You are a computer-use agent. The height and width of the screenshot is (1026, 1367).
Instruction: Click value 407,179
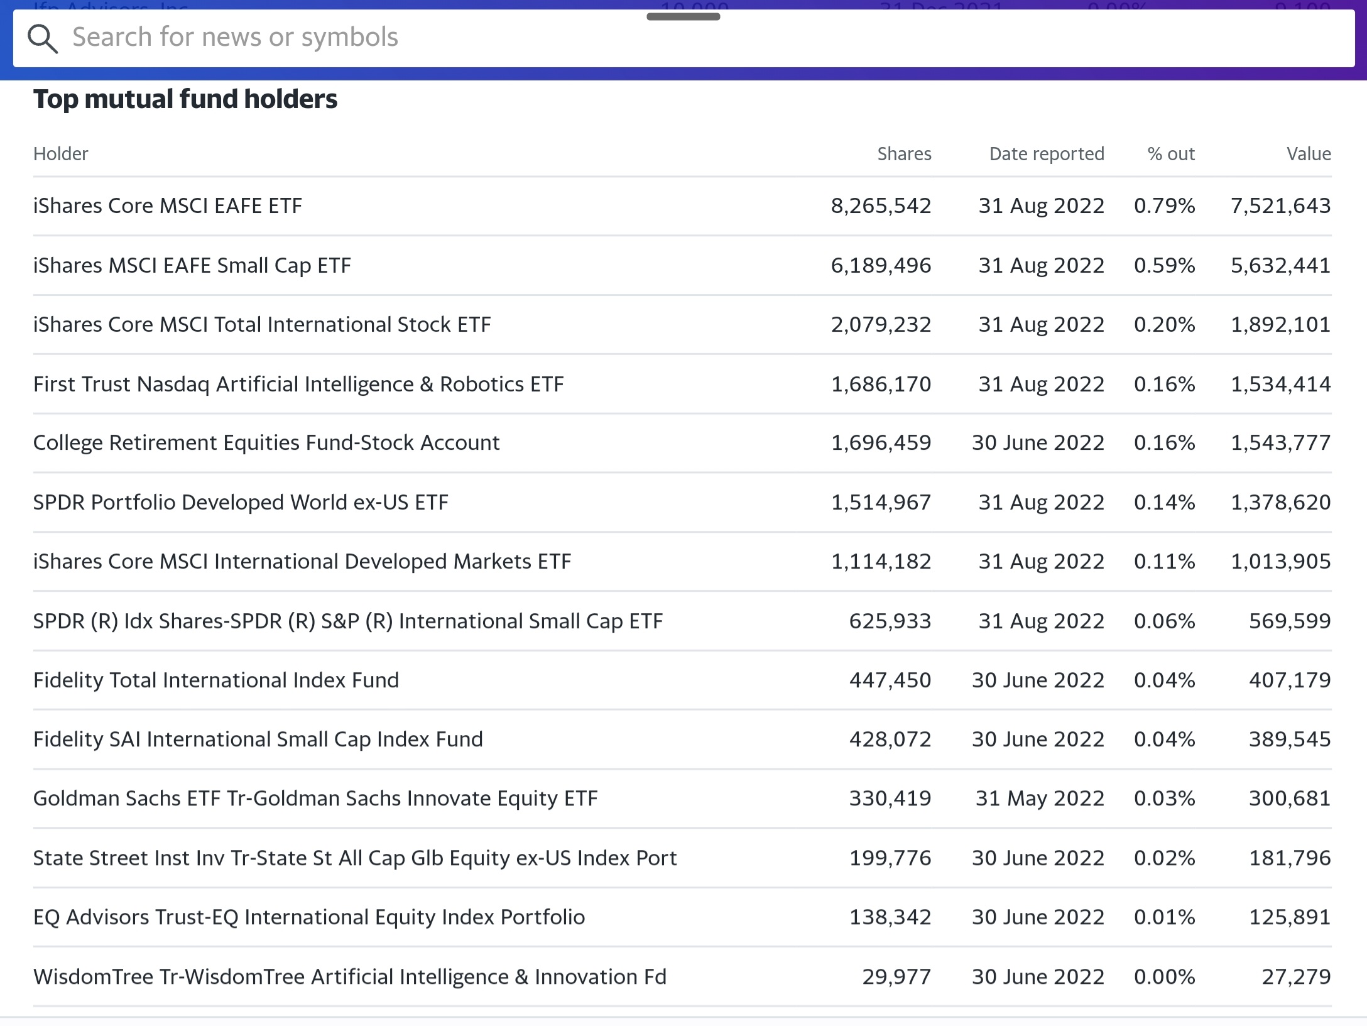1290,680
